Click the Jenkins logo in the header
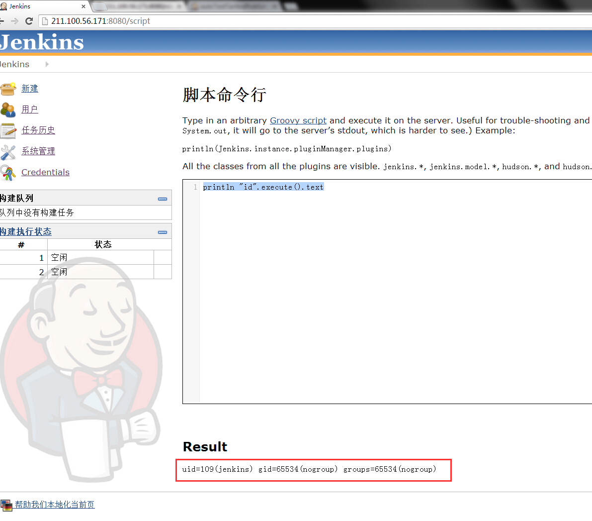Screen dimensions: 592x521 (x=42, y=42)
